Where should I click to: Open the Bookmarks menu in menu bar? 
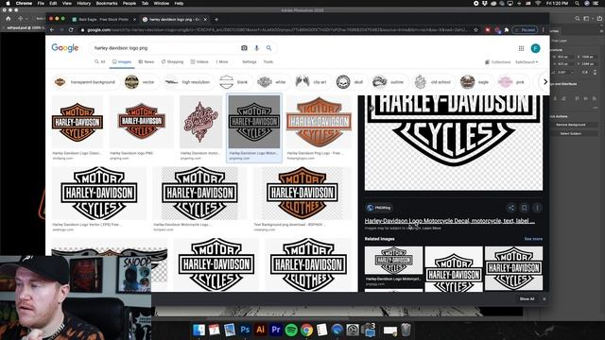107,3
